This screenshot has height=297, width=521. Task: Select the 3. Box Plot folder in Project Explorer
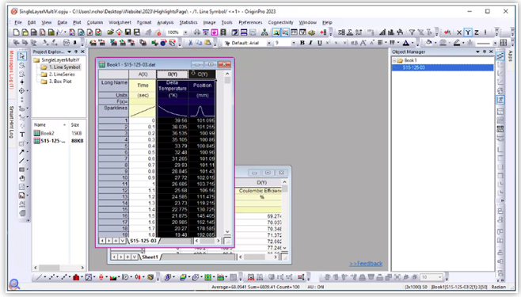(60, 82)
